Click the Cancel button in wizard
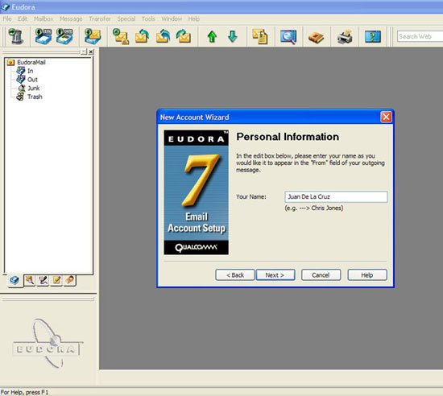Image resolution: width=443 pixels, height=396 pixels. 321,275
